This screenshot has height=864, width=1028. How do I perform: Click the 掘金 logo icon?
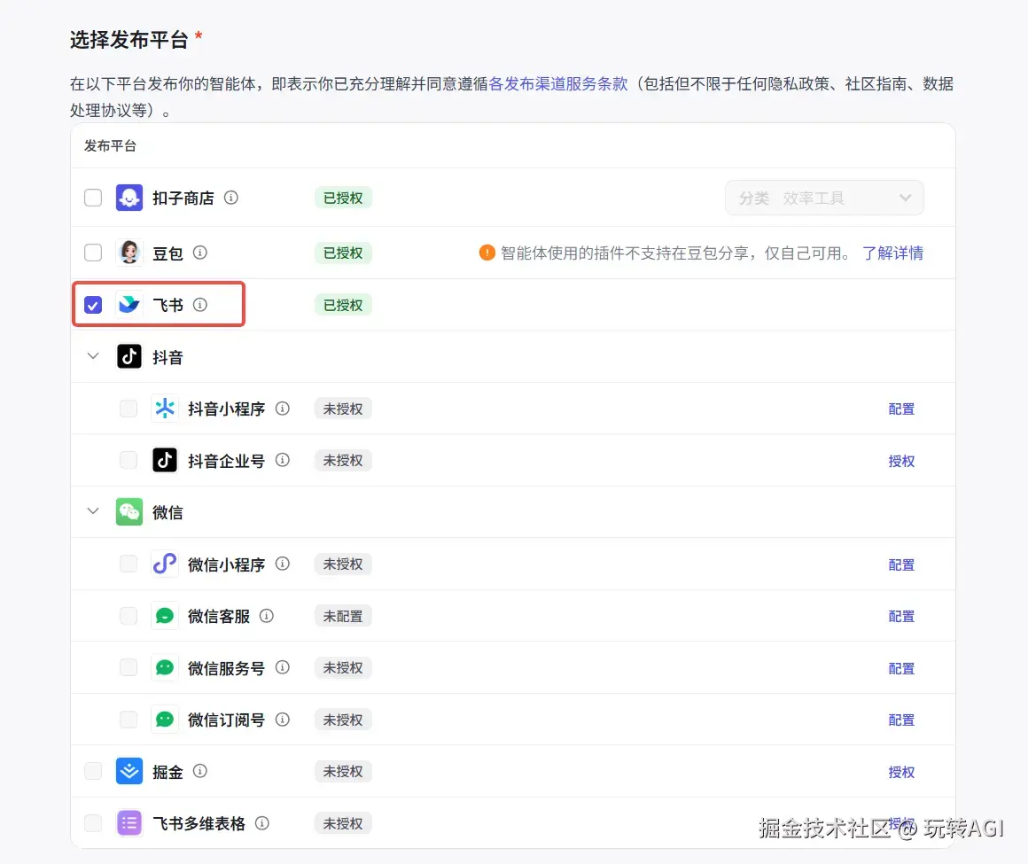click(129, 771)
